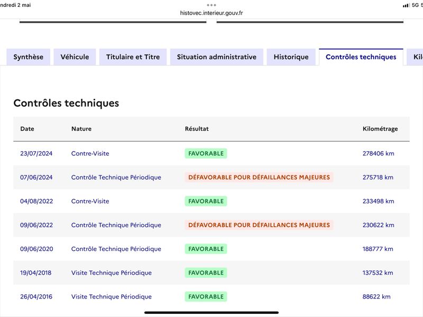Select the mileage 188777 km

[378, 249]
